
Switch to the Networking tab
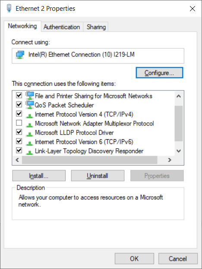point(22,26)
